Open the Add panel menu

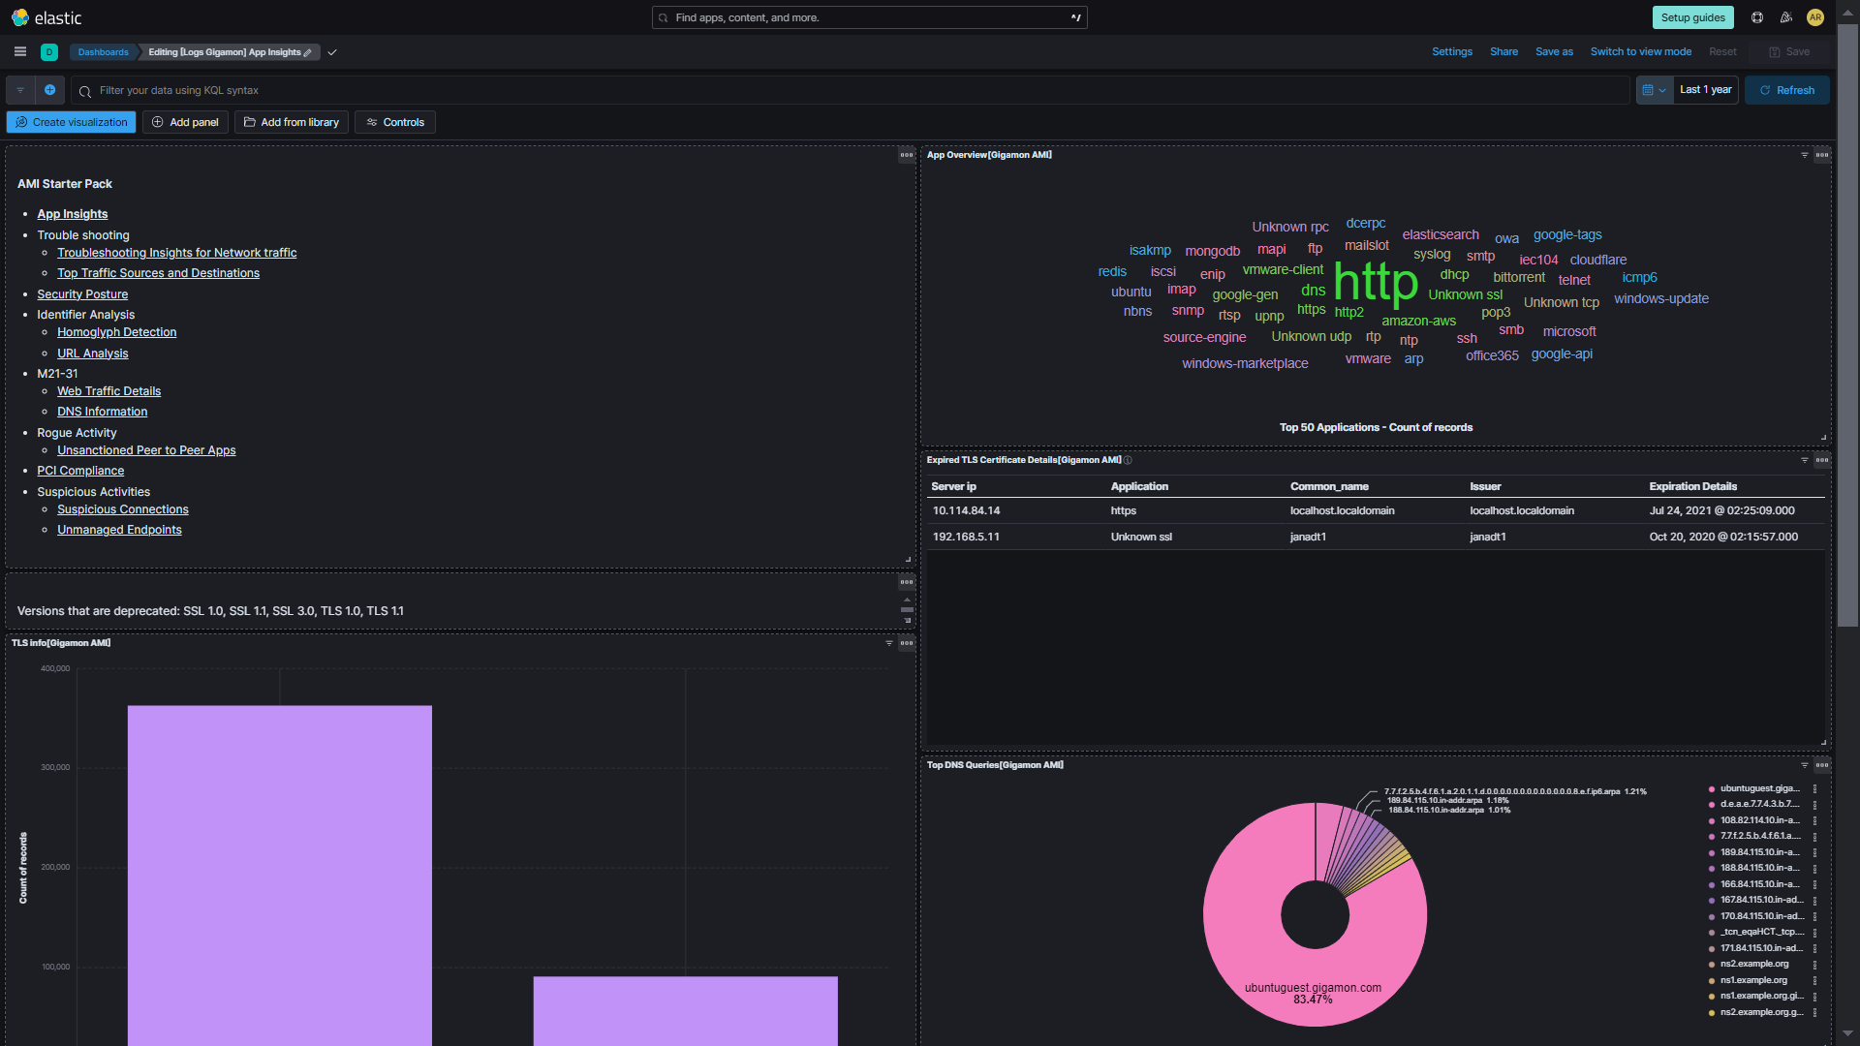point(184,122)
